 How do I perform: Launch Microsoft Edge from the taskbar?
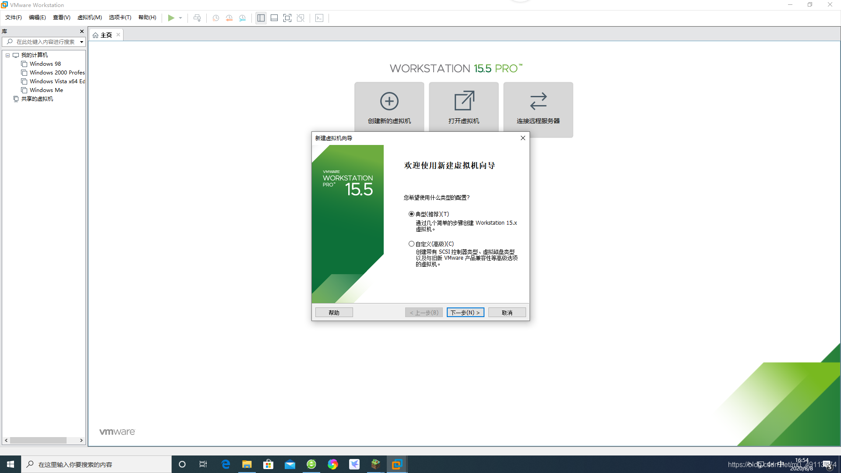coord(226,464)
